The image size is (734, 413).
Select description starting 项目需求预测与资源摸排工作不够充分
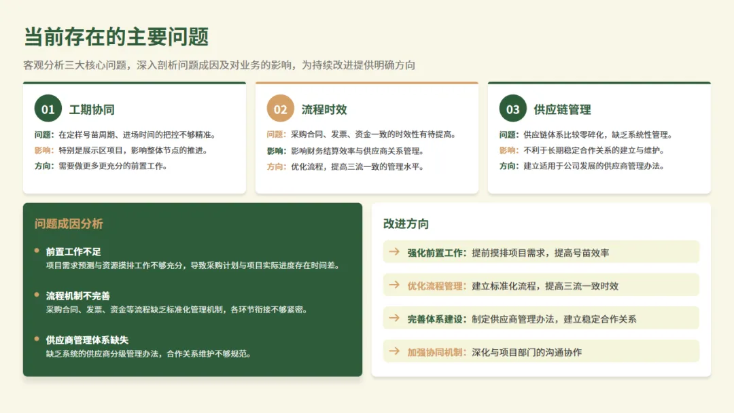(x=193, y=265)
